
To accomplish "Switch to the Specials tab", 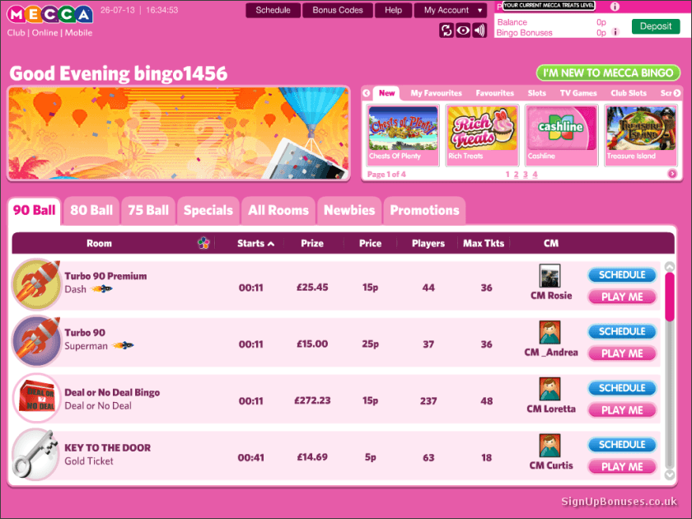I will point(208,211).
